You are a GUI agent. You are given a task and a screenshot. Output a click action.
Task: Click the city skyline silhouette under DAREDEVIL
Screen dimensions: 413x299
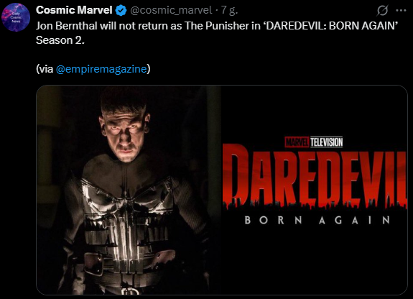315,203
